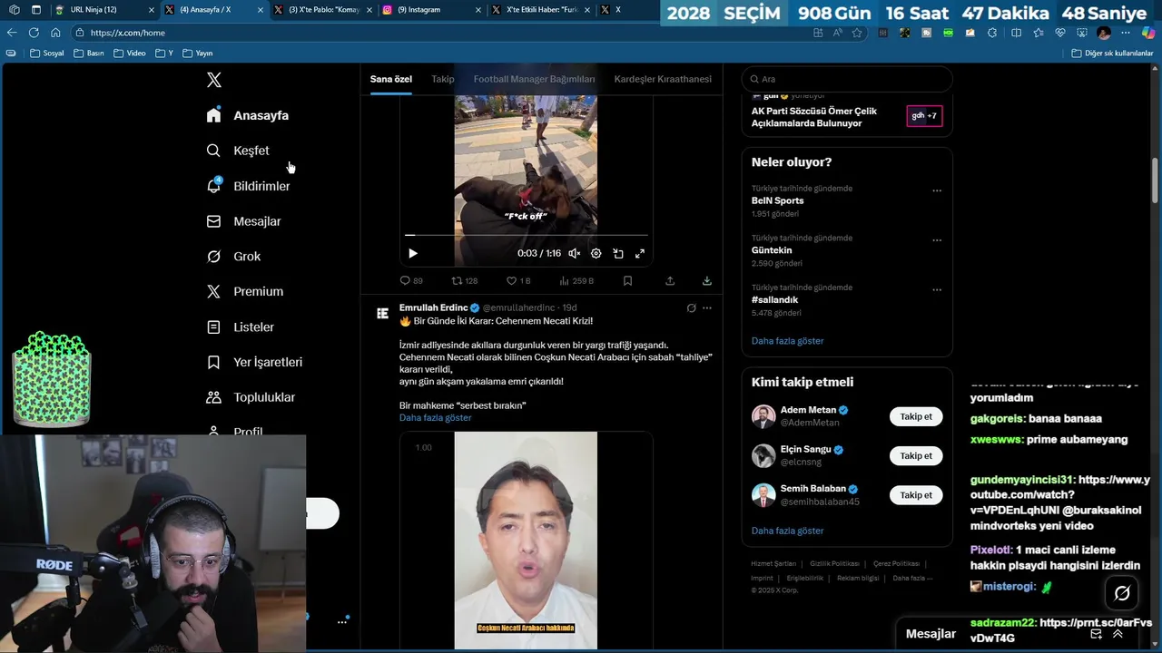
Task: Click the X logo in the sidebar
Action: click(x=213, y=80)
